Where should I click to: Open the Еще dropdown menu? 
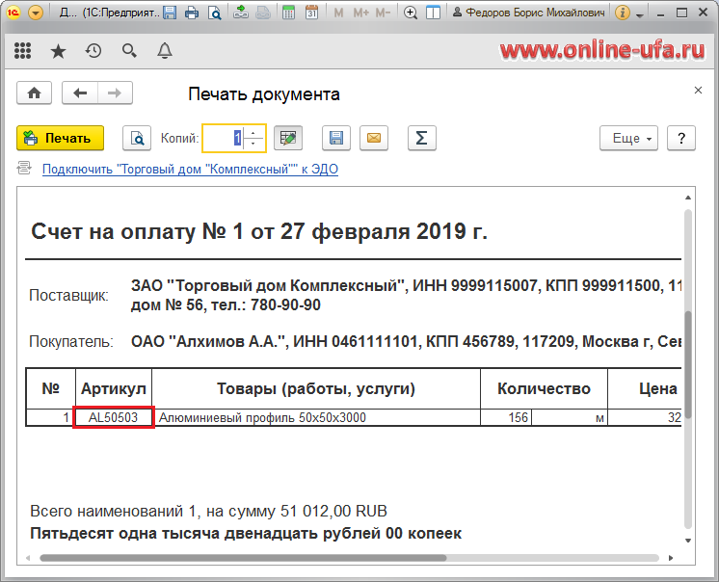click(x=628, y=138)
